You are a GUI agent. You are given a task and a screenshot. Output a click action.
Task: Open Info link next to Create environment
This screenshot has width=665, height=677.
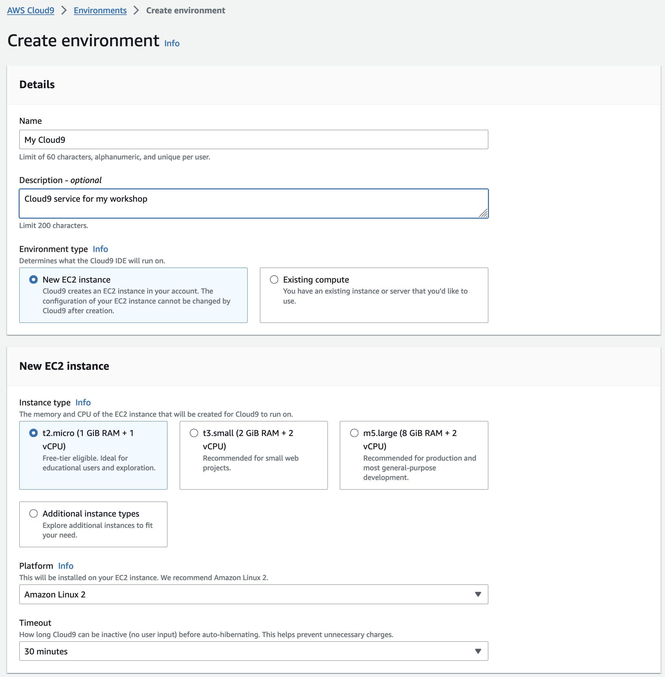point(172,43)
